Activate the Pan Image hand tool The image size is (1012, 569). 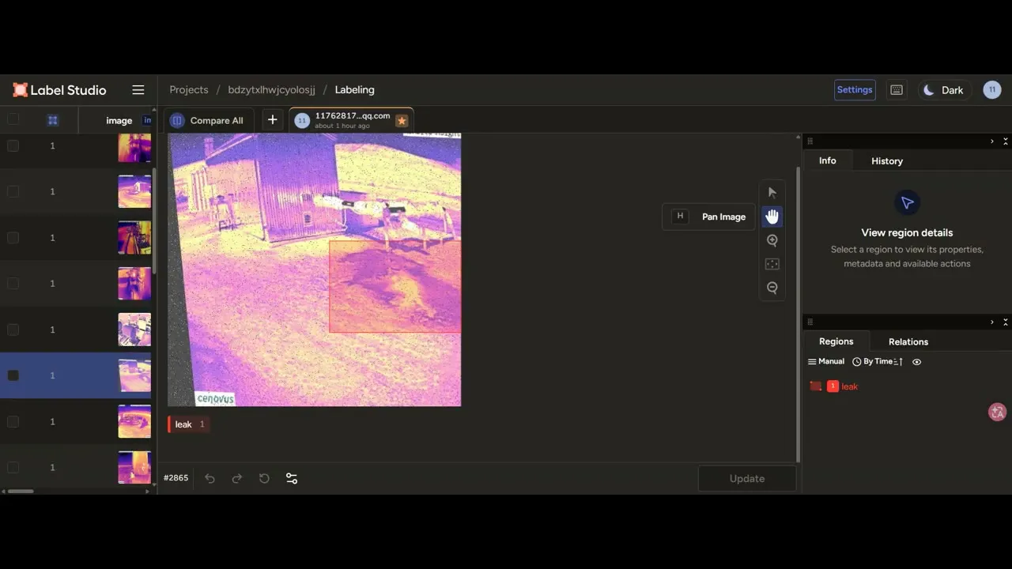pos(772,217)
